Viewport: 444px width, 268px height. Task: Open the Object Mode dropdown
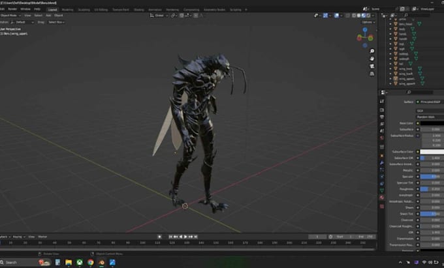coord(10,16)
